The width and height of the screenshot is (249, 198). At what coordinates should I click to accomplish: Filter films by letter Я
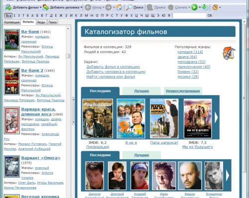169,15
